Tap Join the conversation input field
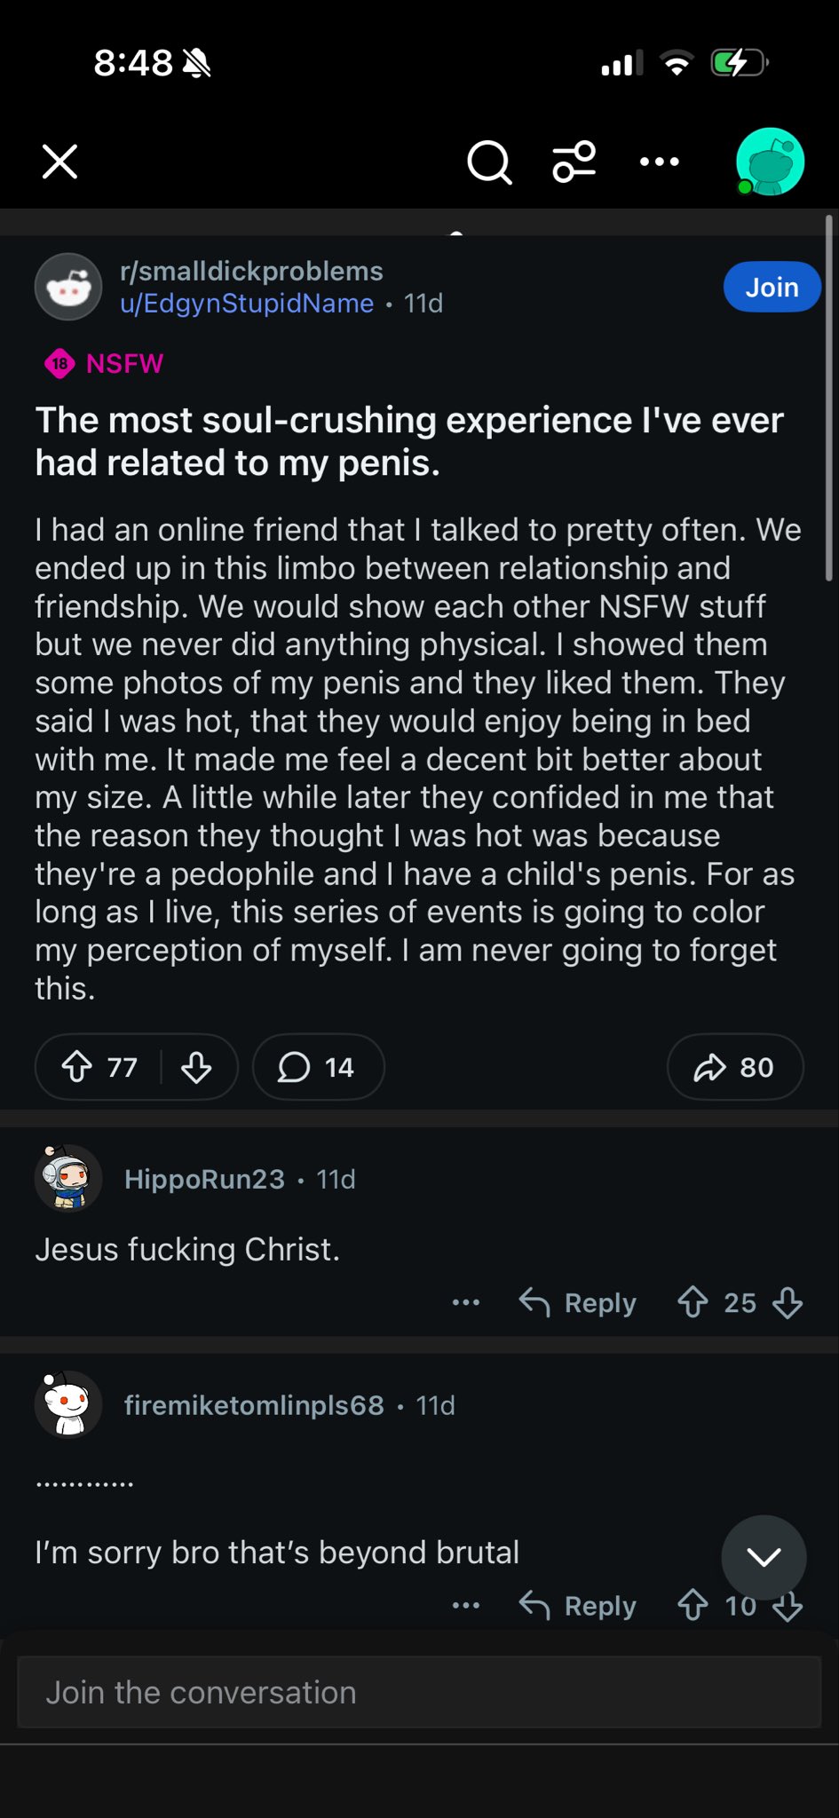The image size is (839, 1818). click(419, 1692)
